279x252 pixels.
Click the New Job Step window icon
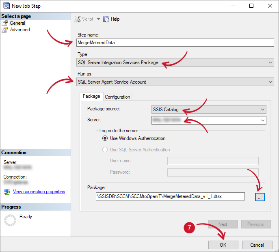coord(6,6)
